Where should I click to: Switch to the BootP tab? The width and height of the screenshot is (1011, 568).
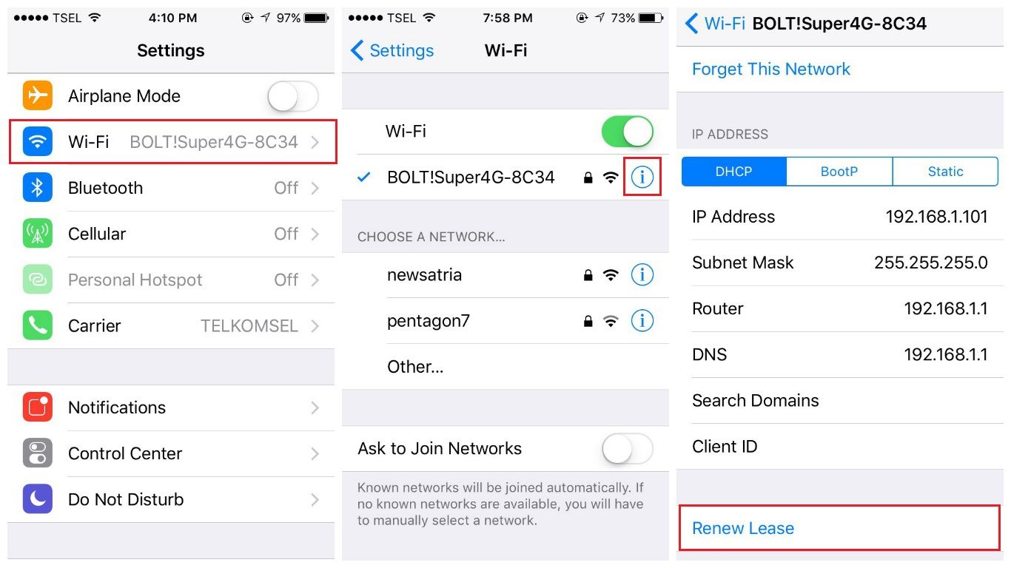pos(839,172)
